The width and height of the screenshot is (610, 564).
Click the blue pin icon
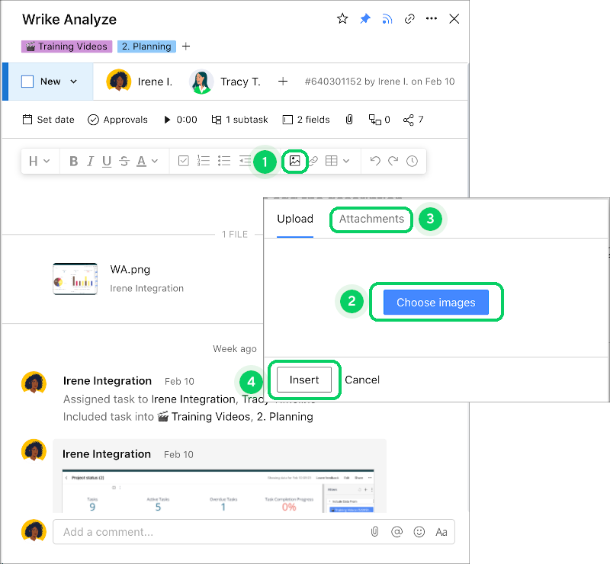pos(365,18)
